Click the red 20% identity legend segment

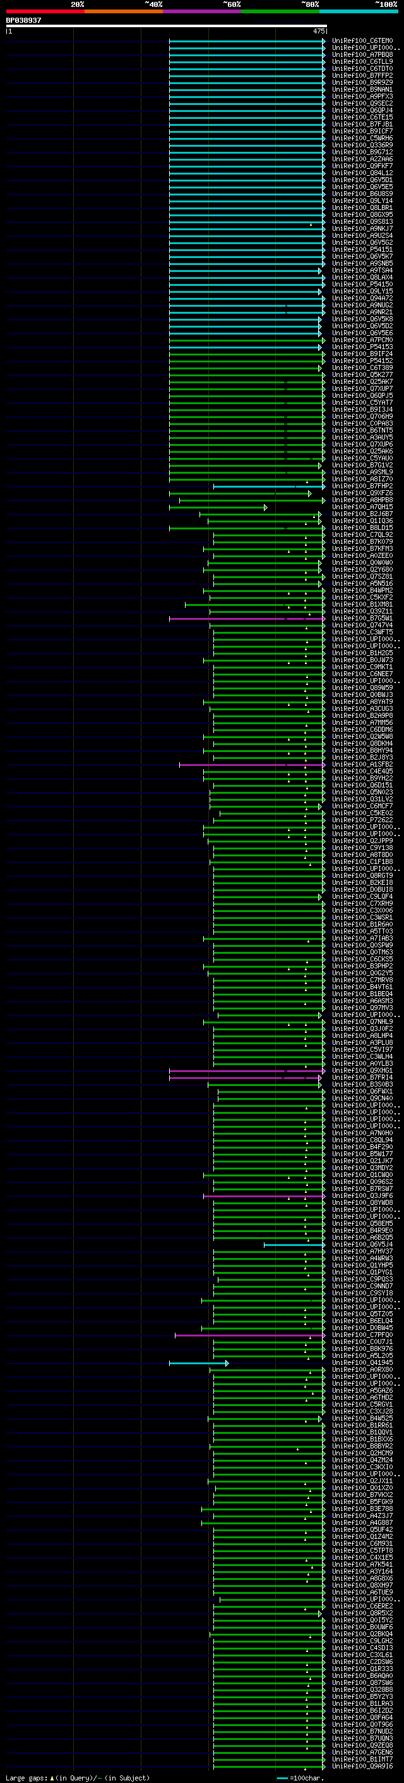(45, 12)
